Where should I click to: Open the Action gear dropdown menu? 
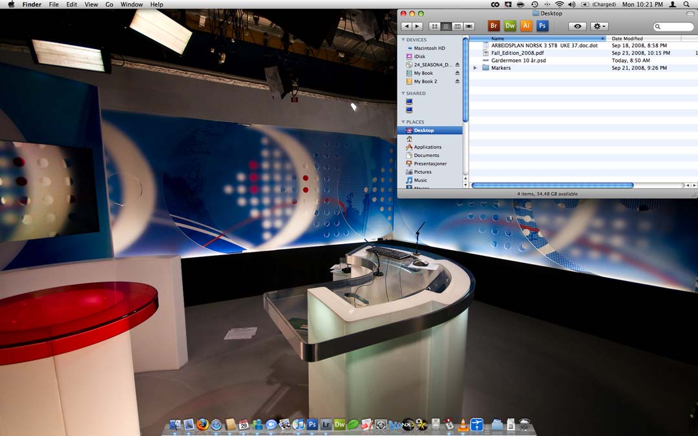(x=599, y=26)
